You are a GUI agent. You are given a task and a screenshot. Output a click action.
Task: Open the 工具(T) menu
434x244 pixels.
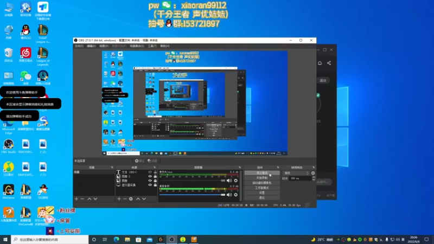152,46
